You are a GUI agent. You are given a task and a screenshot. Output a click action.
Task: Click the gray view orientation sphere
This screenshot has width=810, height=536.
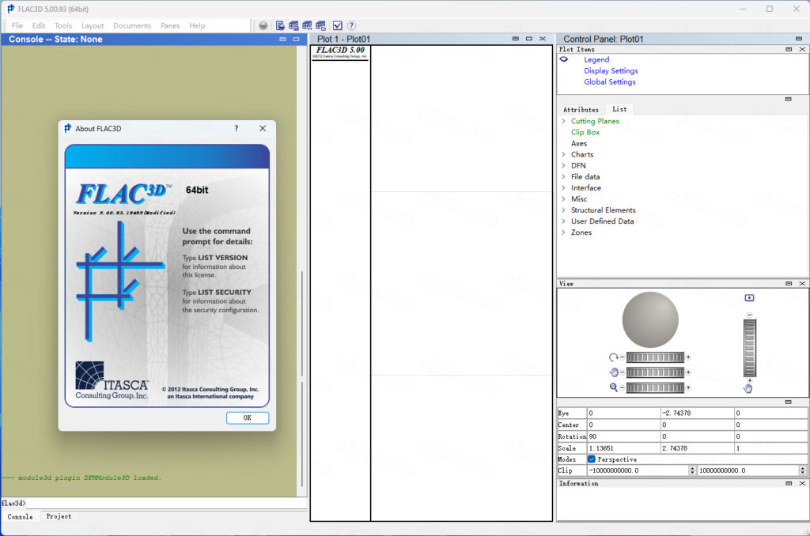tap(650, 319)
